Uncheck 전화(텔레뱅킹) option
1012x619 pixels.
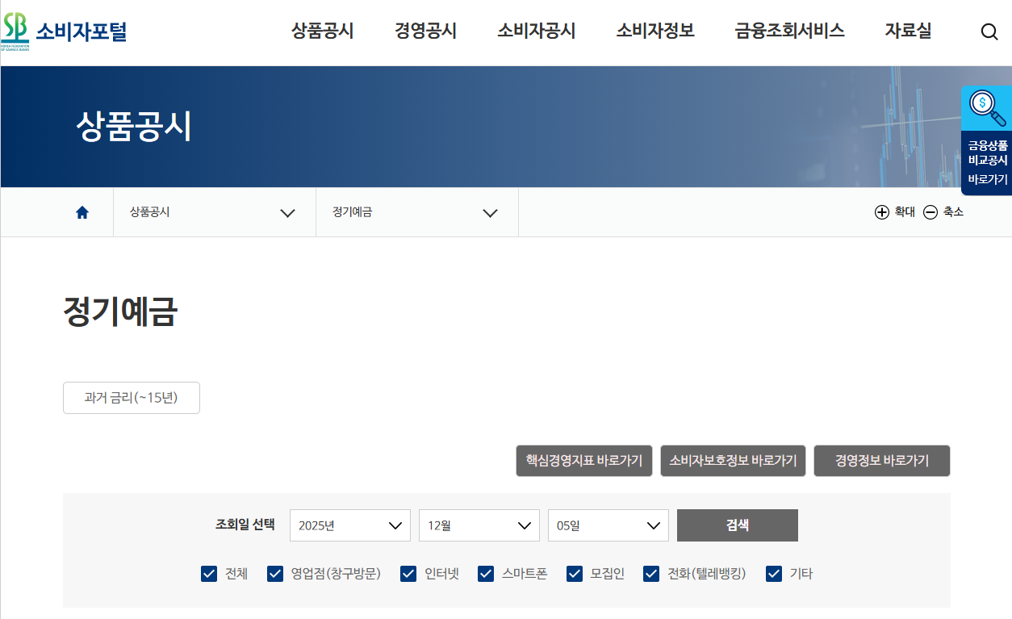[x=650, y=574]
